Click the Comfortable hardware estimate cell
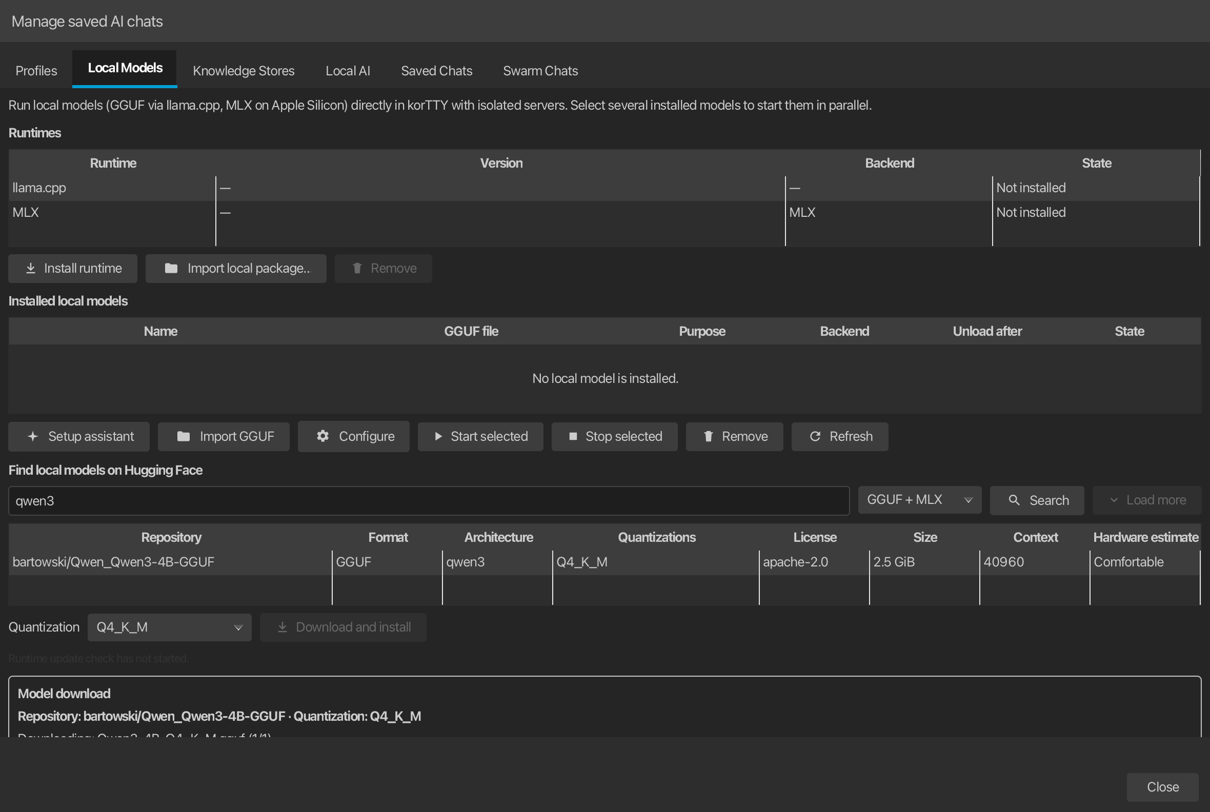1210x812 pixels. pyautogui.click(x=1145, y=562)
